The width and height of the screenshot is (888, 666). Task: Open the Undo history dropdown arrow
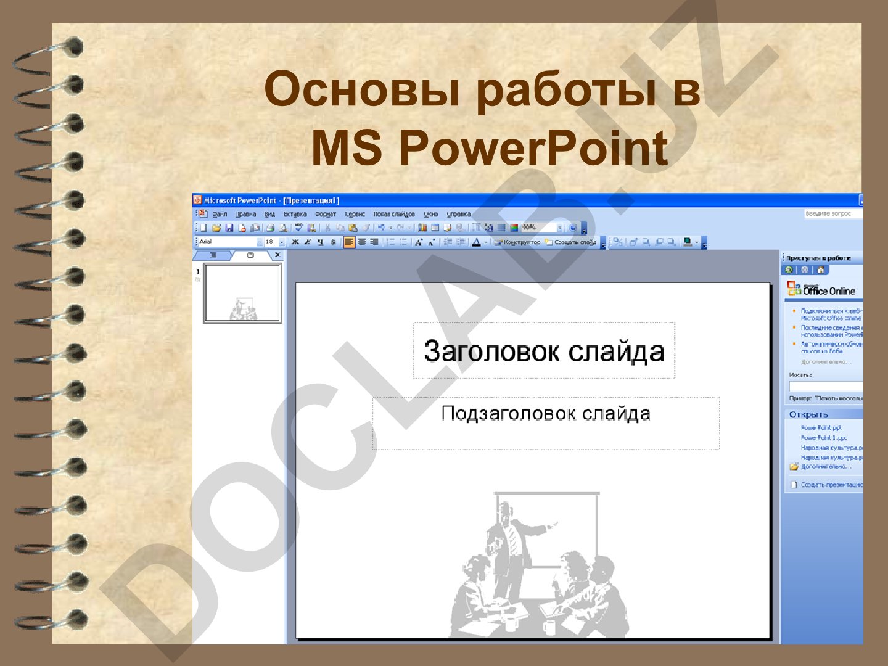pos(391,228)
